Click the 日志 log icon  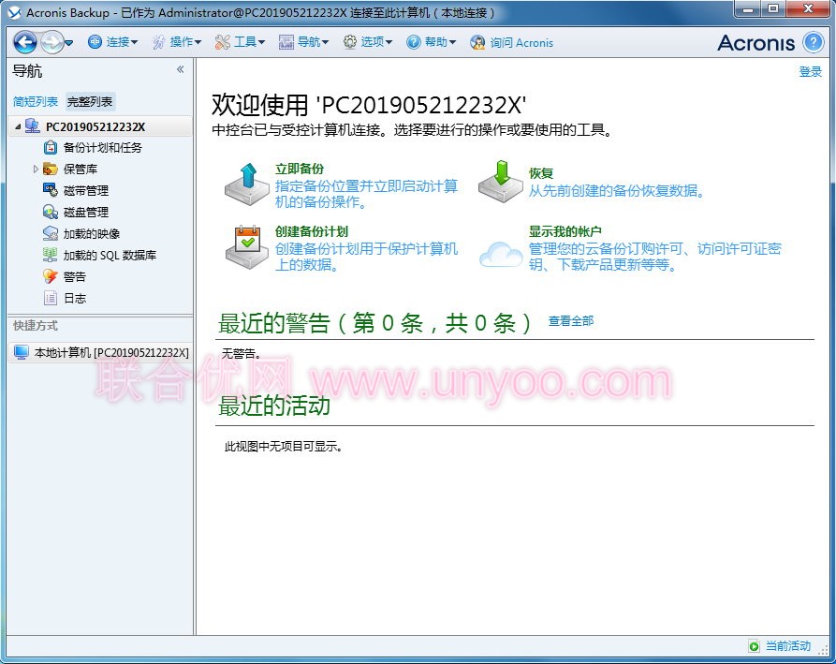click(x=51, y=298)
